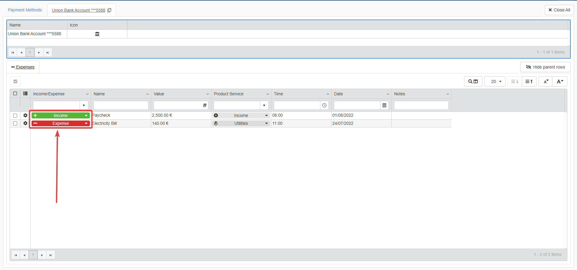
Task: Switch to the Payment Methods tab
Action: tap(25, 10)
